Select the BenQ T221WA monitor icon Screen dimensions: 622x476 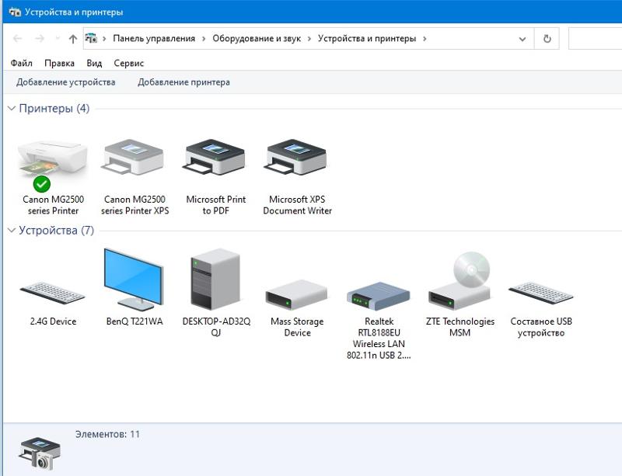pyautogui.click(x=134, y=280)
